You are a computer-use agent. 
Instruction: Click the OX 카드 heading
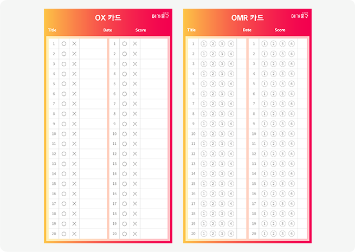pos(108,17)
